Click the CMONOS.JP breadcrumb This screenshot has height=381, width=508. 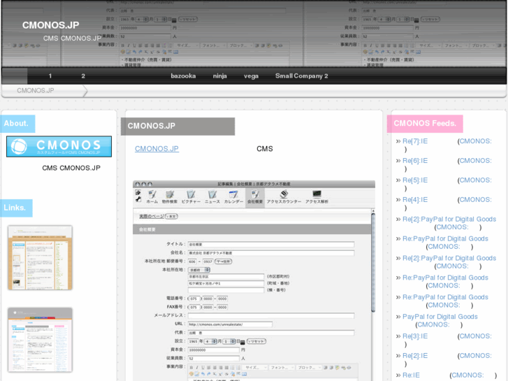pyautogui.click(x=36, y=91)
